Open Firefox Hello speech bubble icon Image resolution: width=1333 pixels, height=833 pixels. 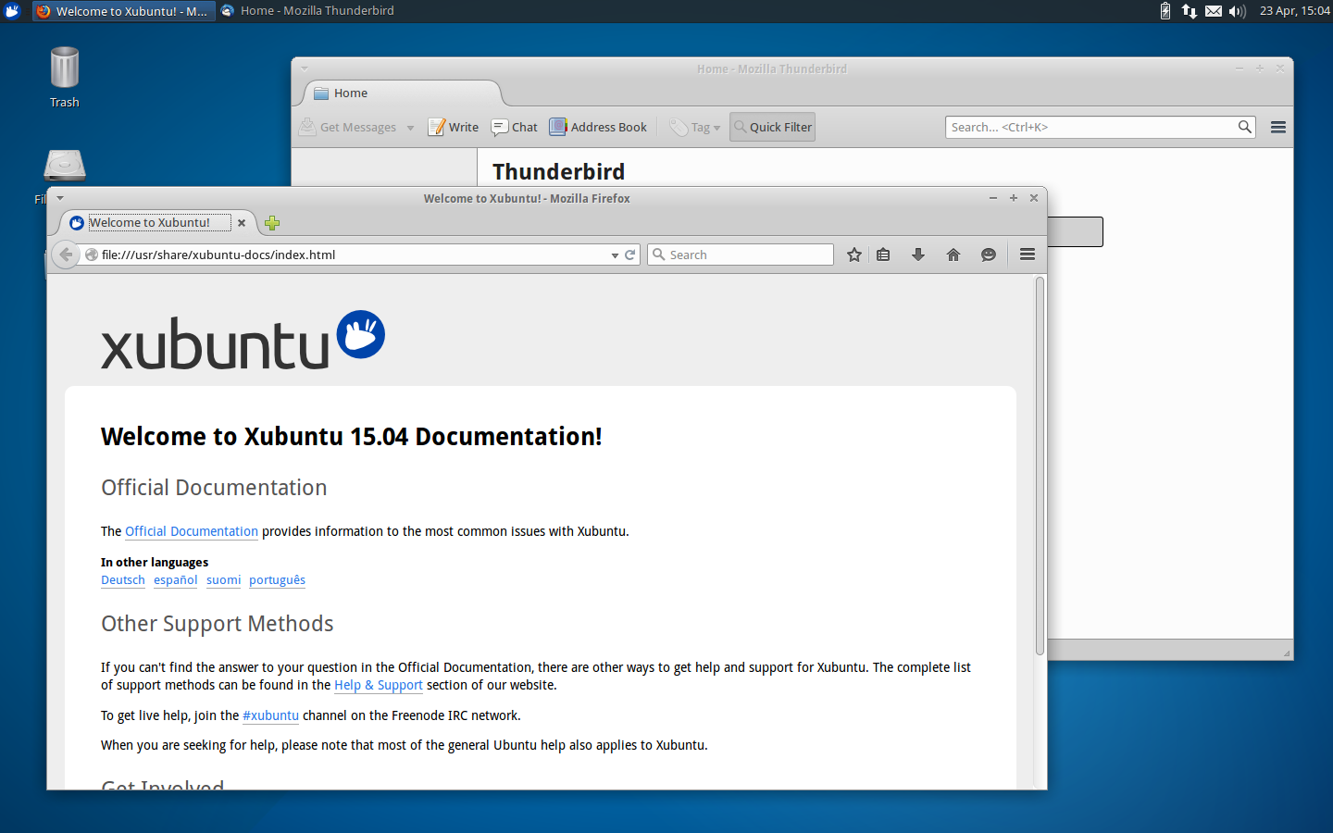point(988,254)
